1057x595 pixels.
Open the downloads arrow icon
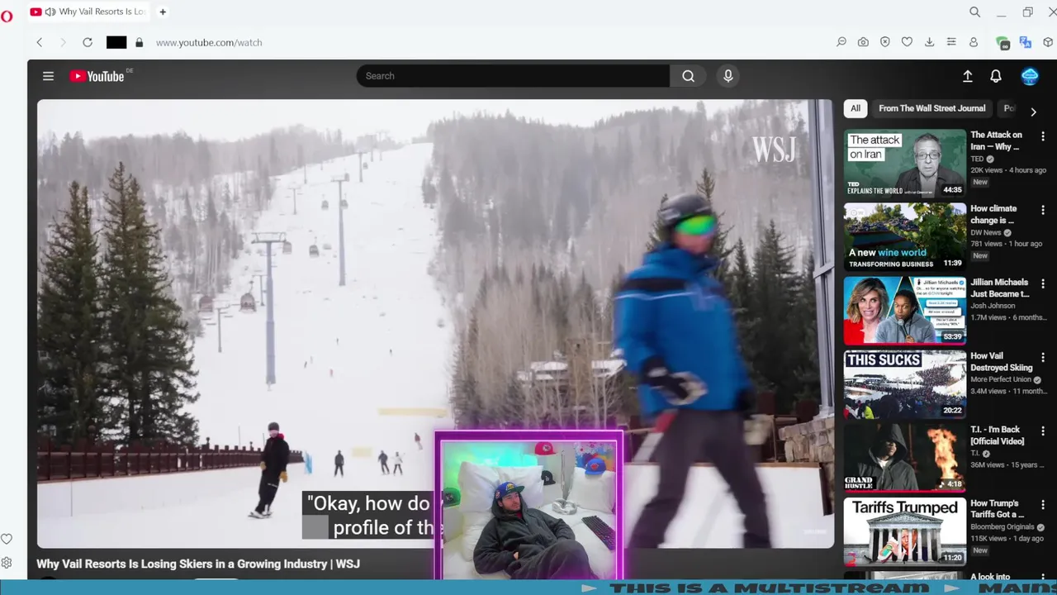tap(929, 42)
